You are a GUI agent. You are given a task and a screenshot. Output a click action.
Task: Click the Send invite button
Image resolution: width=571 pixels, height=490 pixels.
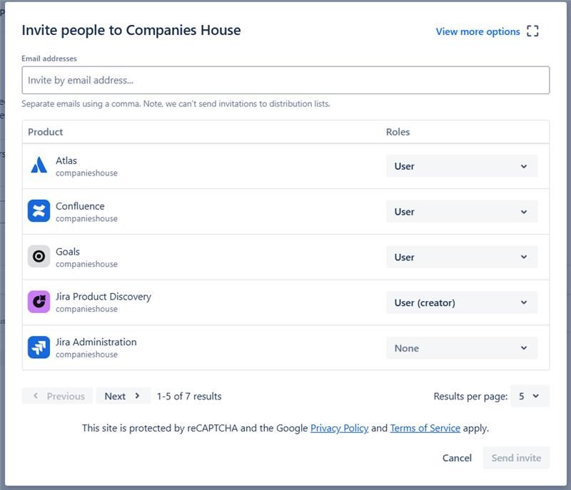[x=516, y=458]
